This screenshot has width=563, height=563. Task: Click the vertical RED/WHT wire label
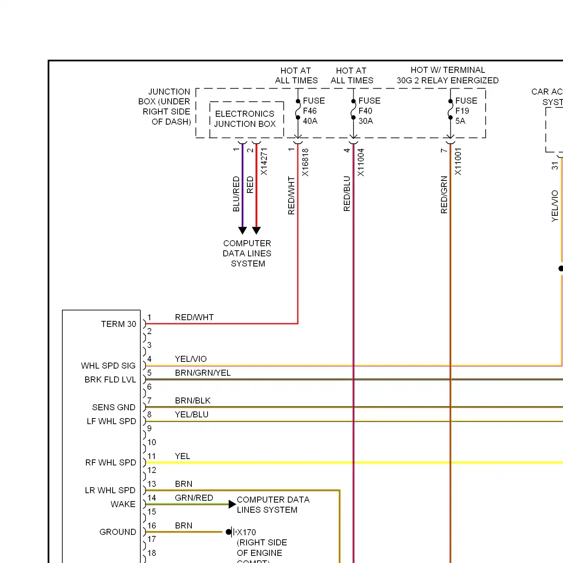[x=291, y=196]
